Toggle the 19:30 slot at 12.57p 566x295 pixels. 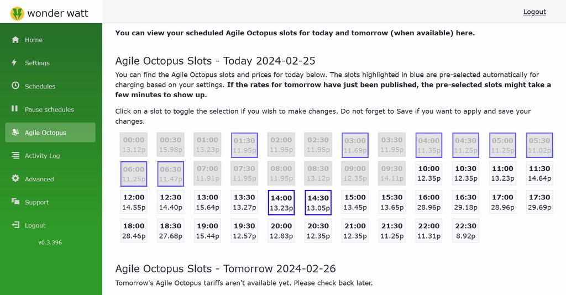pos(244,231)
